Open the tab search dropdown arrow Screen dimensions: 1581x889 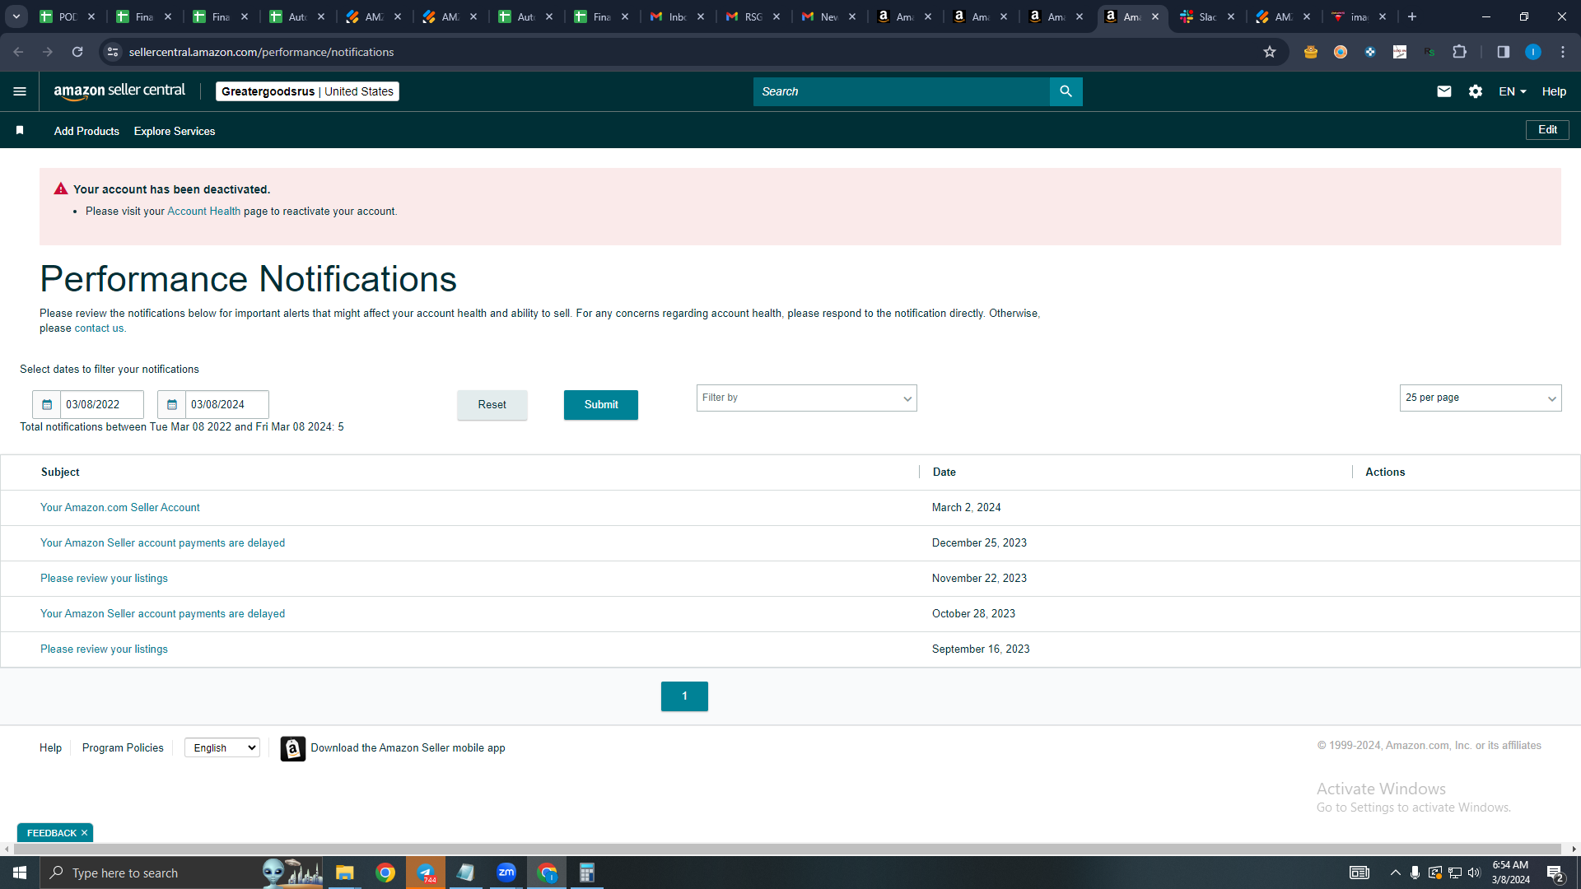pyautogui.click(x=16, y=16)
